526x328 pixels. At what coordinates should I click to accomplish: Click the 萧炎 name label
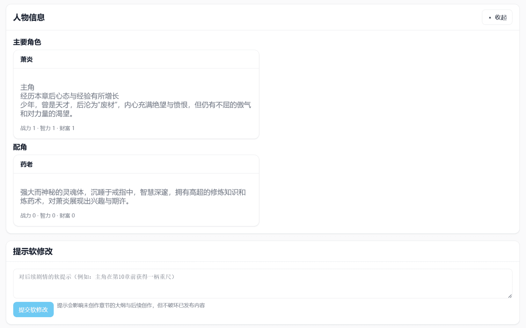(x=27, y=59)
